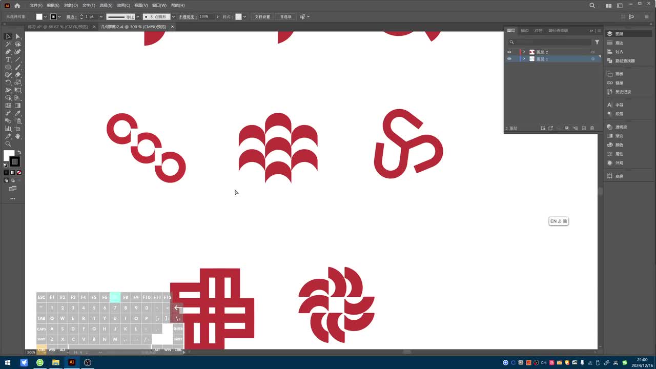Select the Lasso tool
This screenshot has height=369, width=656.
(18, 44)
